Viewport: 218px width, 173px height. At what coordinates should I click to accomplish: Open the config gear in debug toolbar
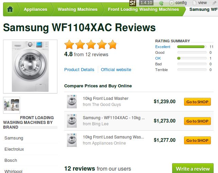coord(171,3)
